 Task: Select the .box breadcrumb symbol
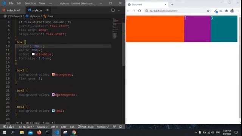pos(50,16)
